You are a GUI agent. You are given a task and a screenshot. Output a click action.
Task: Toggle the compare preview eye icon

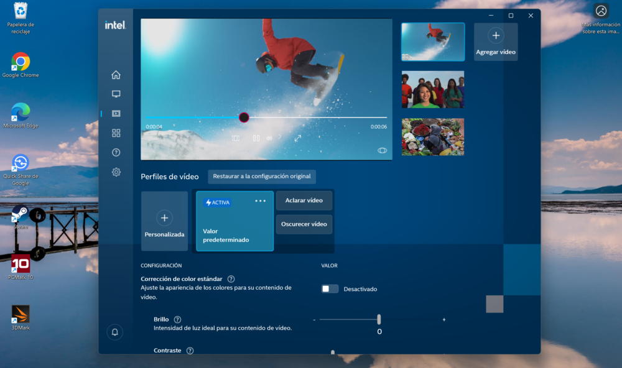pyautogui.click(x=382, y=150)
